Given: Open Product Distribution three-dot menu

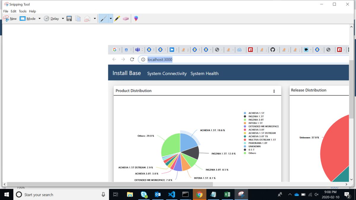Looking at the screenshot, I should [274, 91].
